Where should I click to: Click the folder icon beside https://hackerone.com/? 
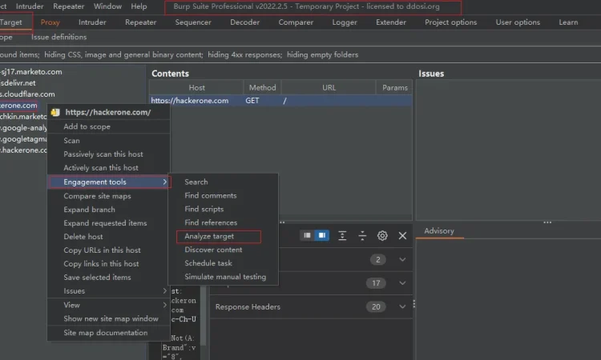[55, 112]
